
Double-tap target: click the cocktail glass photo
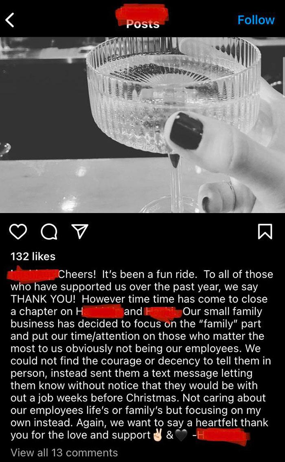[142, 122]
